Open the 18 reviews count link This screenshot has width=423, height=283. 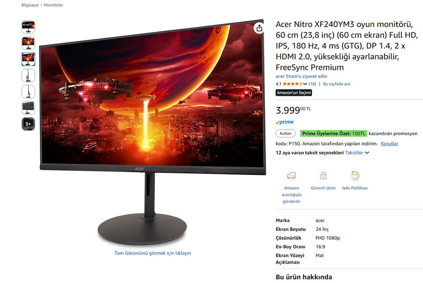pyautogui.click(x=312, y=84)
